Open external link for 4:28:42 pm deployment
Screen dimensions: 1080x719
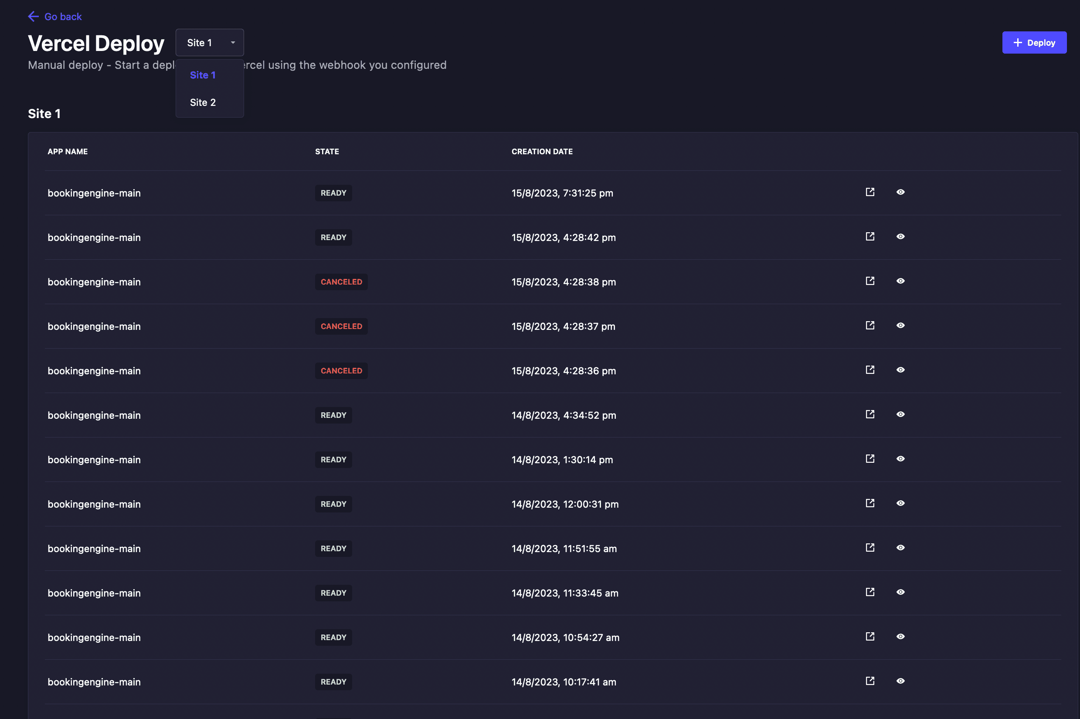click(870, 237)
